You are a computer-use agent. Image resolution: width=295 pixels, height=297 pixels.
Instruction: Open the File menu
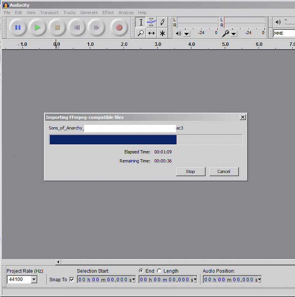[7, 13]
